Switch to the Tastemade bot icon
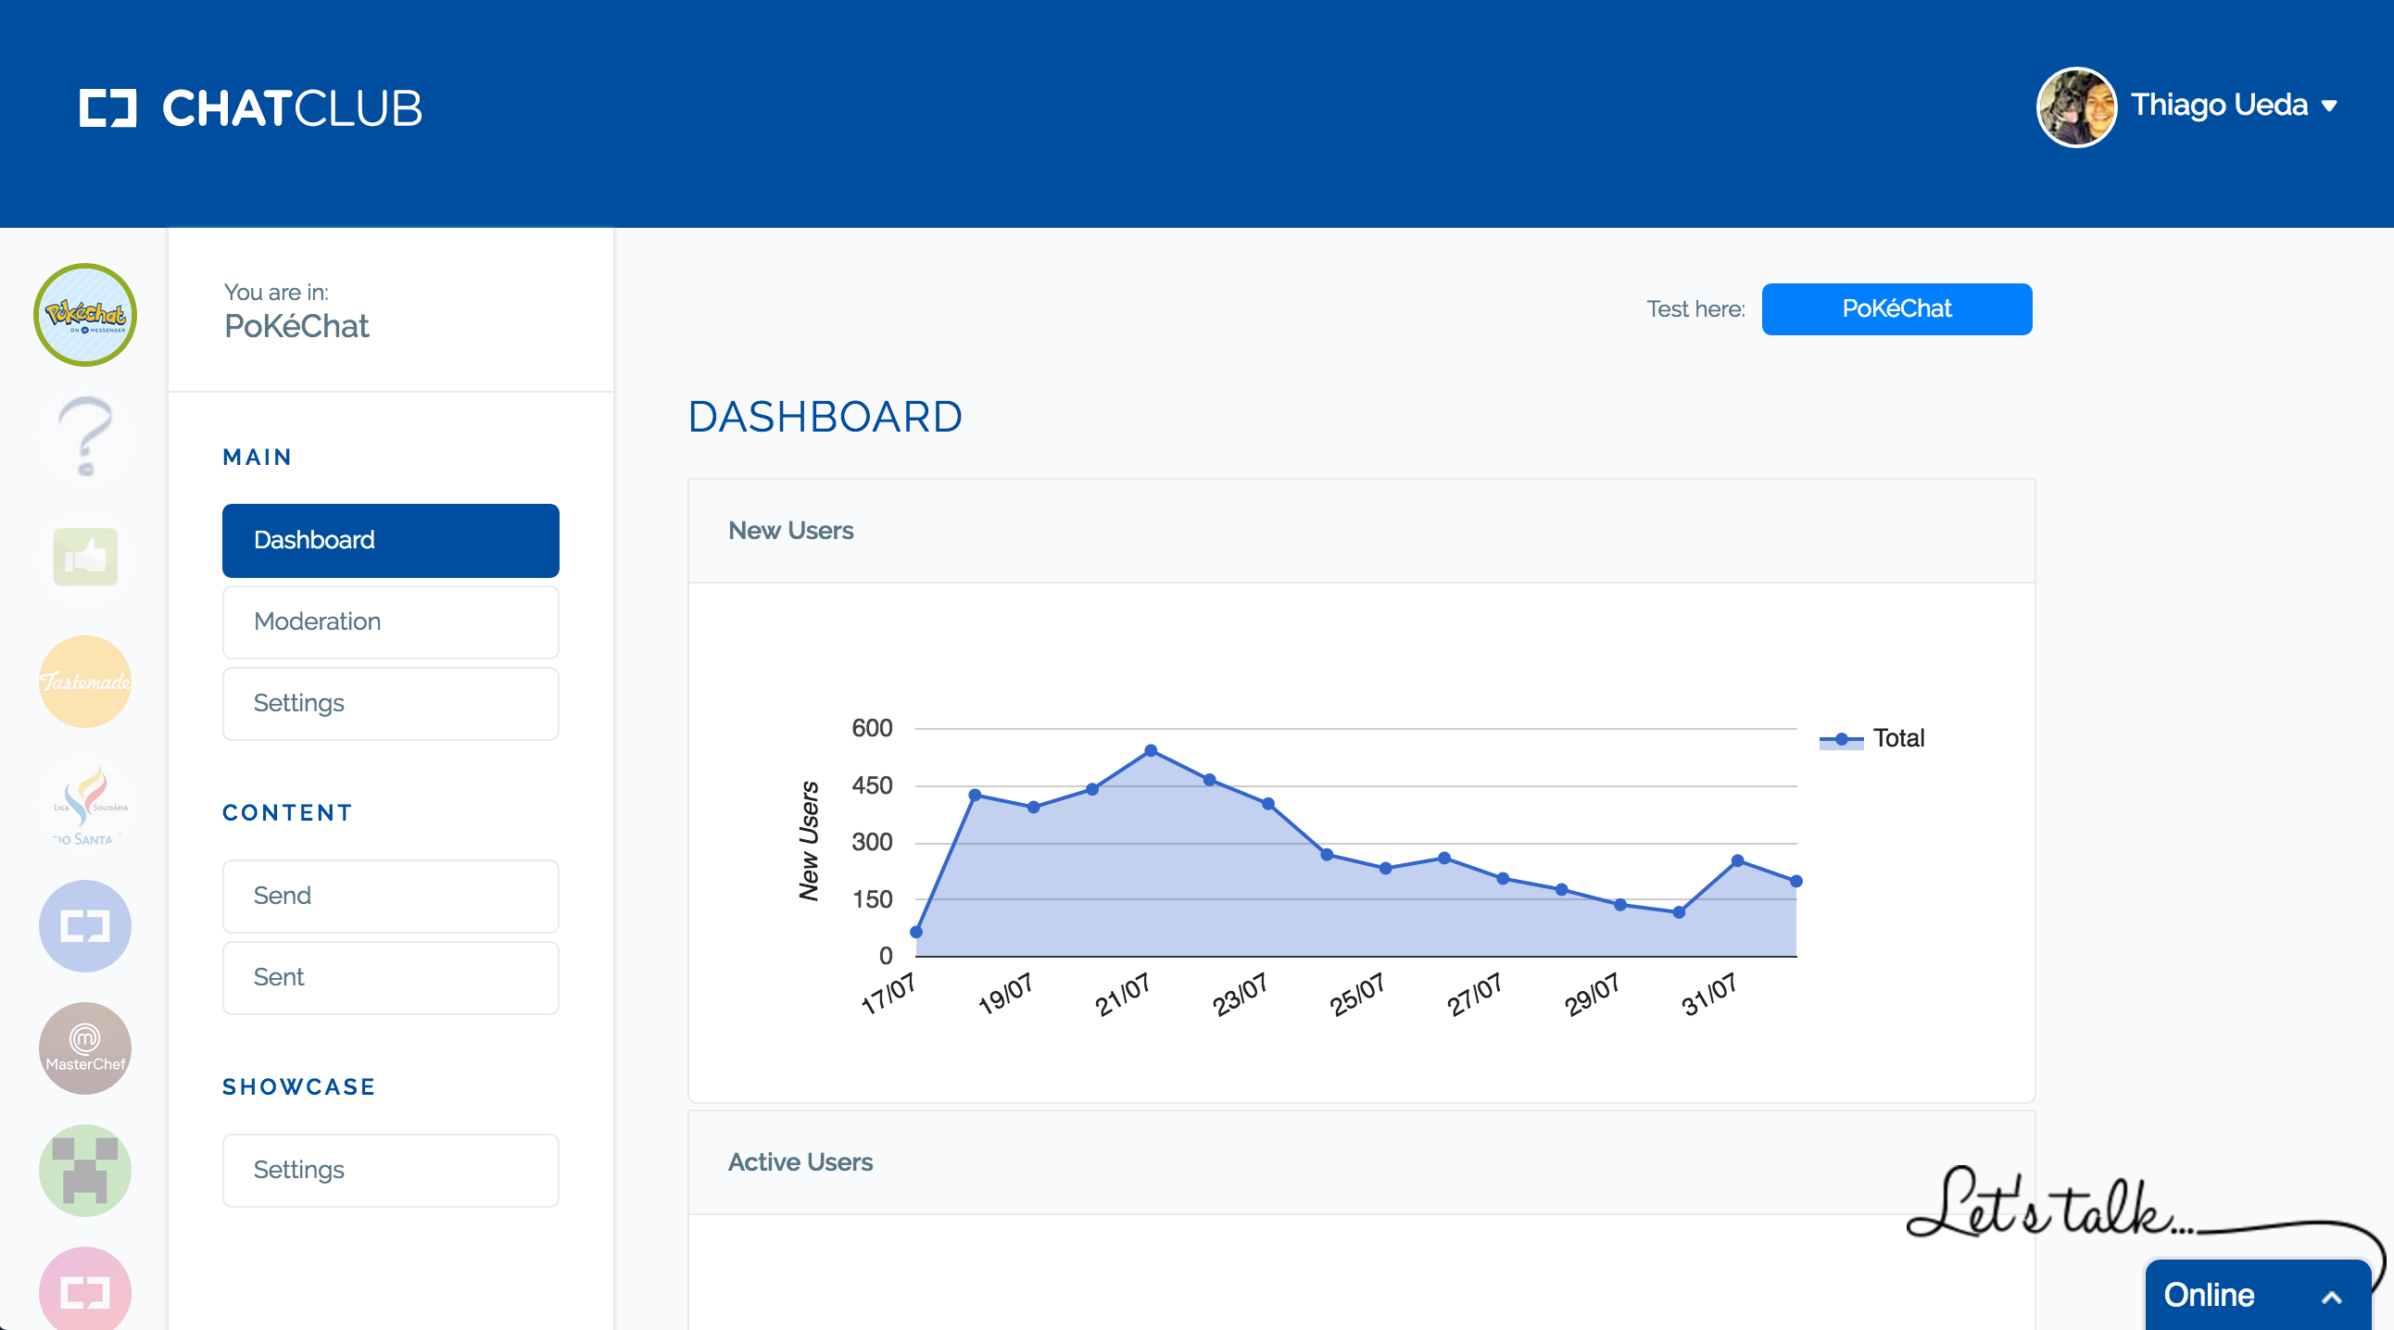 coord(84,681)
